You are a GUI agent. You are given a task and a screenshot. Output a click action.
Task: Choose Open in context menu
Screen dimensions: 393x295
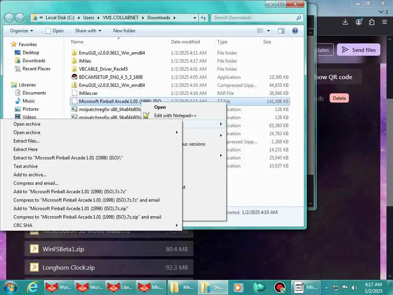160,107
